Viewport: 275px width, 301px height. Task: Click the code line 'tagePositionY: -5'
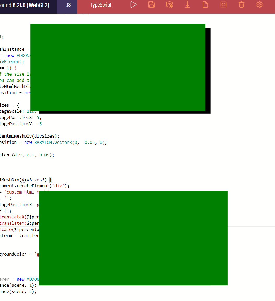click(x=21, y=124)
